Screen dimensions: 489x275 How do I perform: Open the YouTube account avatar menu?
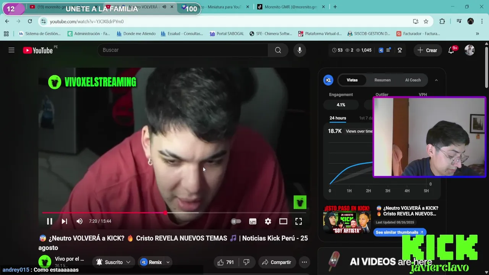470,50
